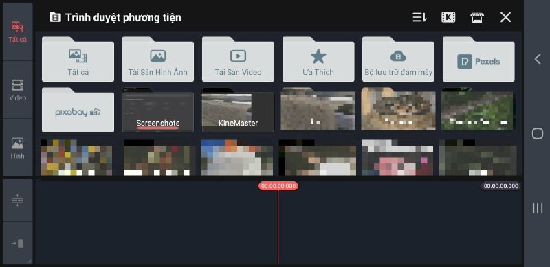The height and width of the screenshot is (267, 550).
Task: Open the pixabay stock folder
Action: (78, 110)
